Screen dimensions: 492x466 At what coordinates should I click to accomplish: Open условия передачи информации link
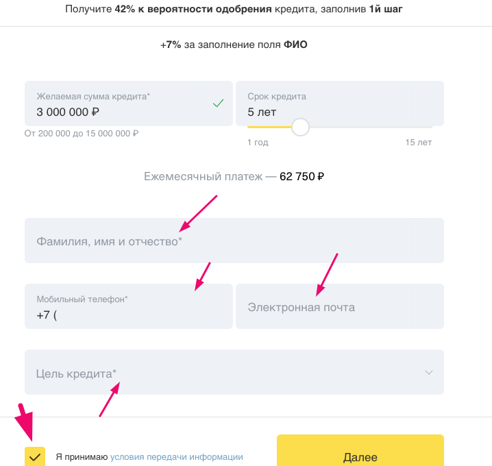[177, 457]
